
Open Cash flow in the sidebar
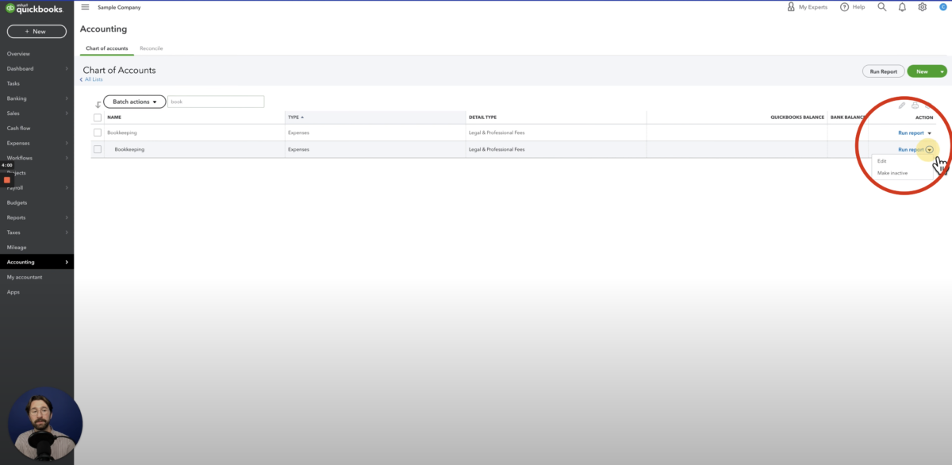[x=18, y=129]
